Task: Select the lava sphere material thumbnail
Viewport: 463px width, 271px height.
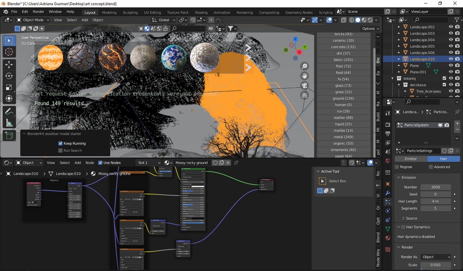Action: (x=112, y=57)
